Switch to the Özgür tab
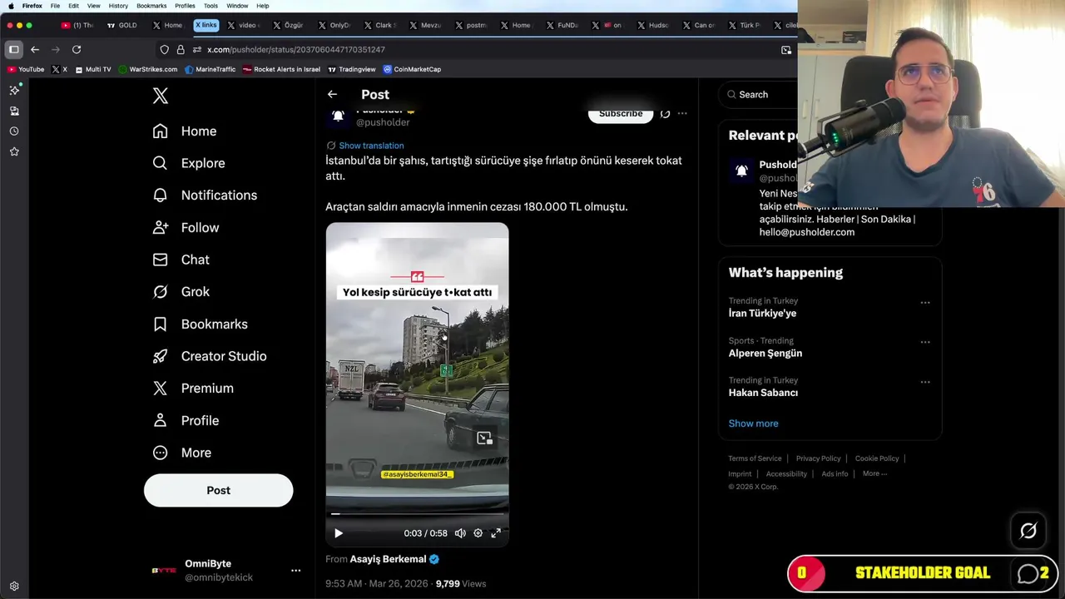Screen dimensions: 1065x599 coord(289,26)
